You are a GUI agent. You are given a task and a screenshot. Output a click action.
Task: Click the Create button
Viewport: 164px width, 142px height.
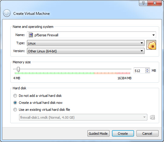(x=123, y=134)
